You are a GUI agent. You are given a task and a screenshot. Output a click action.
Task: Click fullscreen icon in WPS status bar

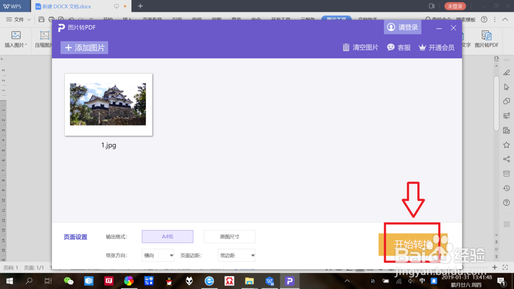(505, 267)
